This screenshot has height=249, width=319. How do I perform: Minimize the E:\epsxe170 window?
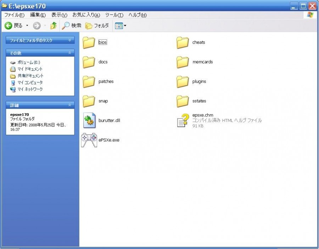pos(293,6)
